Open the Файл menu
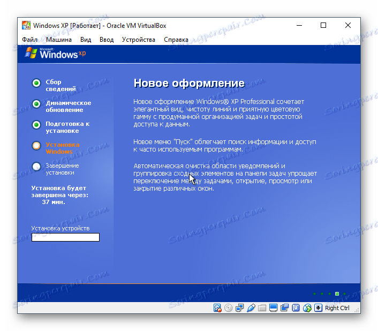Image resolution: width=378 pixels, height=331 pixels. pyautogui.click(x=29, y=40)
